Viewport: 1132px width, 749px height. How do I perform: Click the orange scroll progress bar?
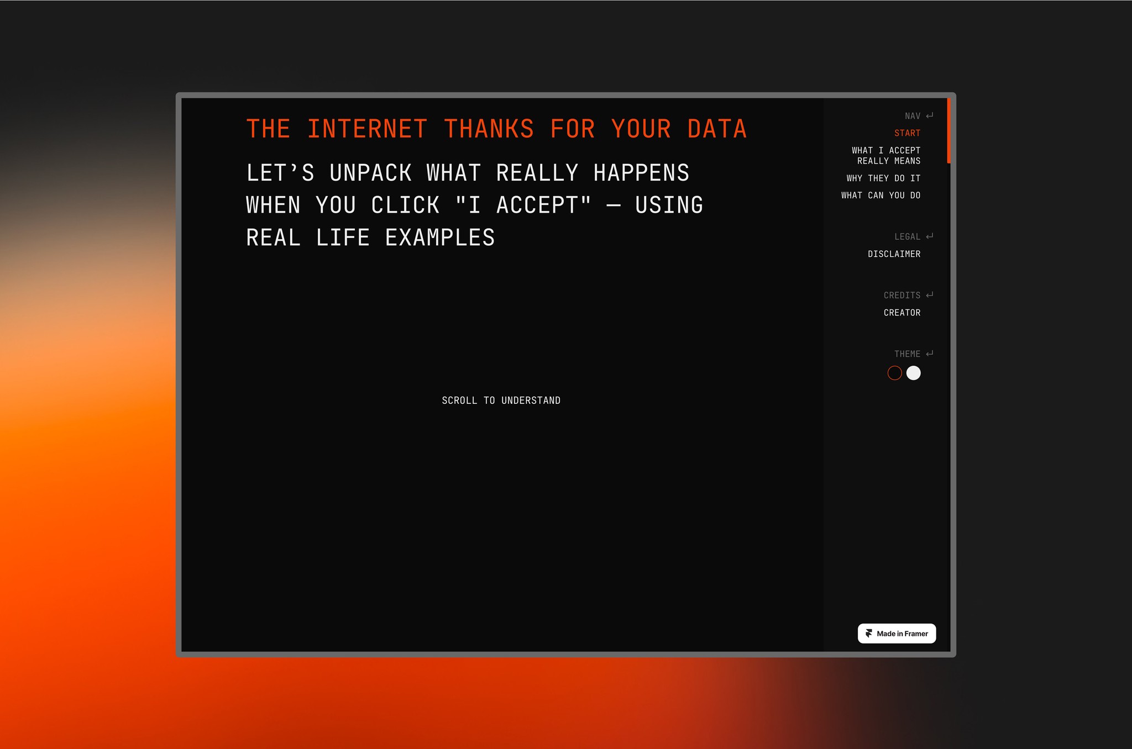click(948, 131)
